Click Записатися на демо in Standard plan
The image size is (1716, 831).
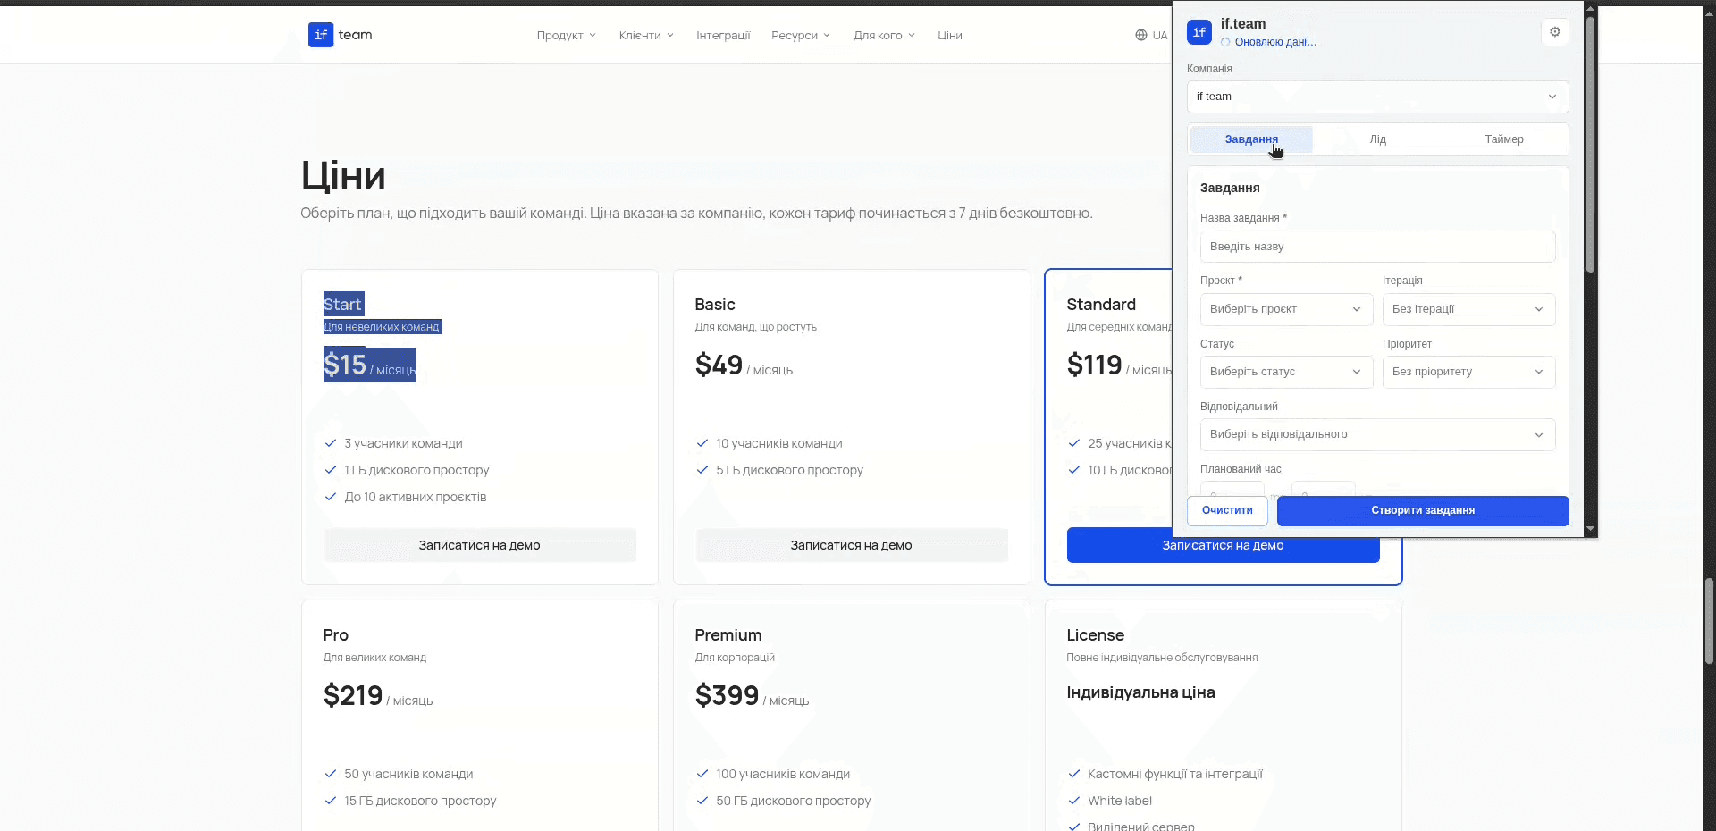[x=1223, y=547]
